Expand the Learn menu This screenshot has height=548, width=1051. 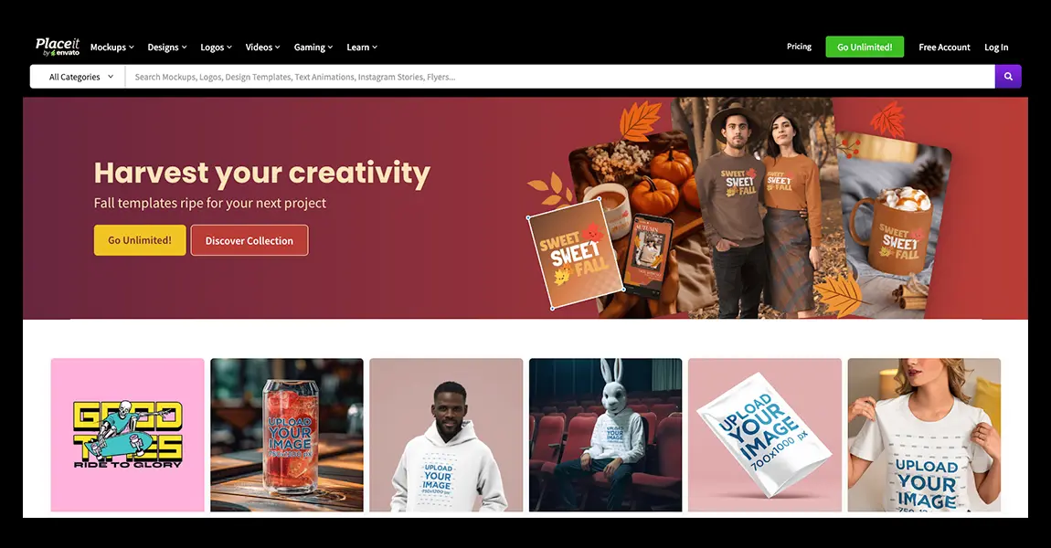pyautogui.click(x=362, y=47)
